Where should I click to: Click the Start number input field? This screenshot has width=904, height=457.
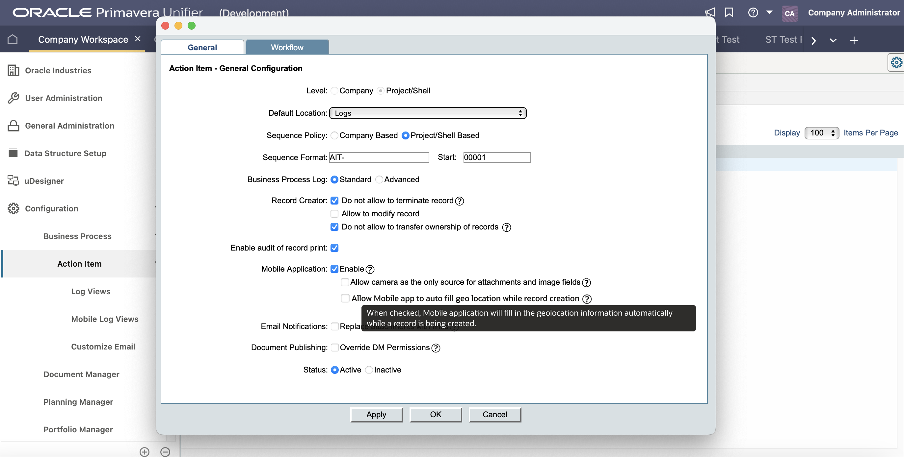[x=496, y=158]
